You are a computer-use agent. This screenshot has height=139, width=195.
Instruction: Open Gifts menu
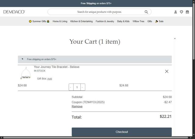click(150, 21)
